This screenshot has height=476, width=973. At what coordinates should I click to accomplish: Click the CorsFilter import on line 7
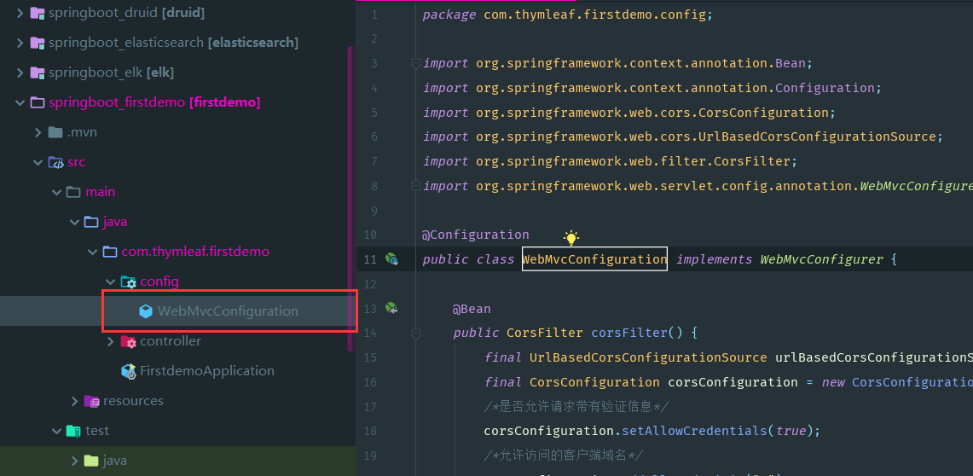tap(610, 161)
